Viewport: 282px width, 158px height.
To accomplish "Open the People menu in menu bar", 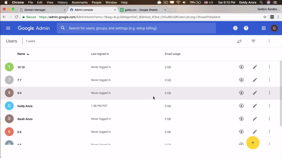I will pos(96,2).
